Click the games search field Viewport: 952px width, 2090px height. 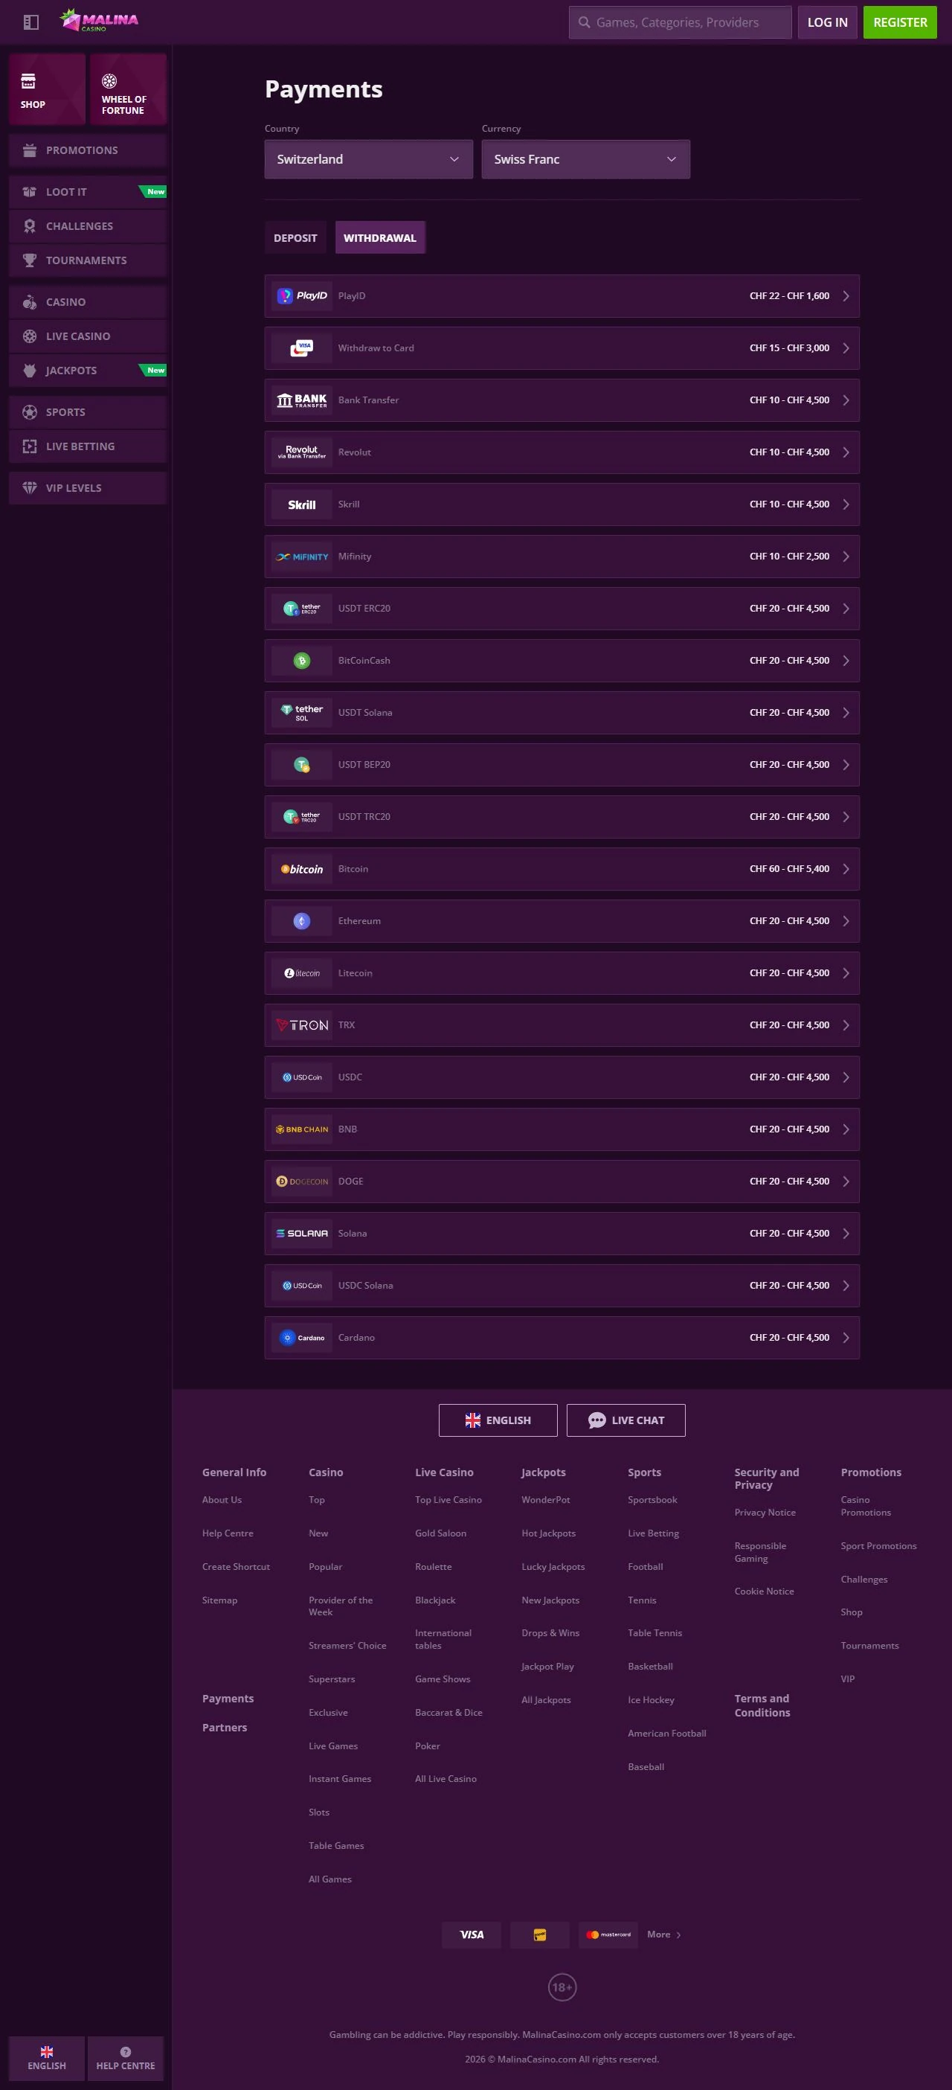tap(680, 23)
